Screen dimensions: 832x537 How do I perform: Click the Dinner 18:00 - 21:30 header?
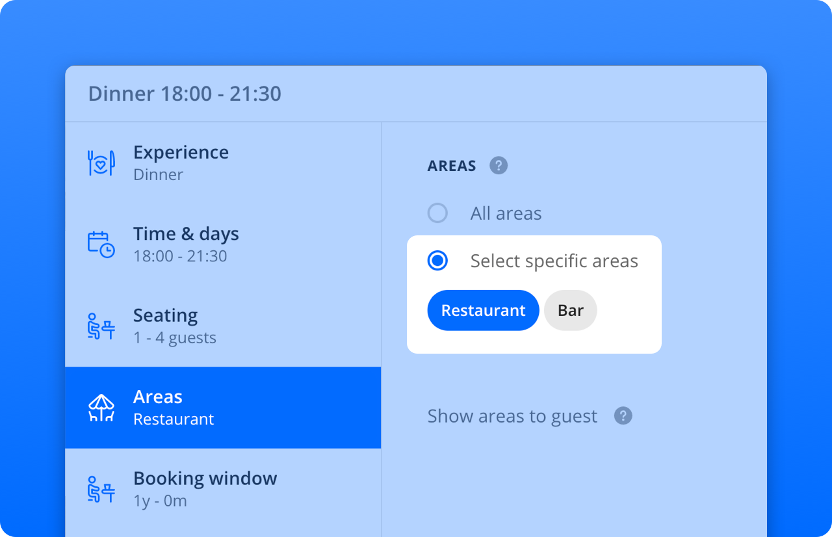click(185, 94)
